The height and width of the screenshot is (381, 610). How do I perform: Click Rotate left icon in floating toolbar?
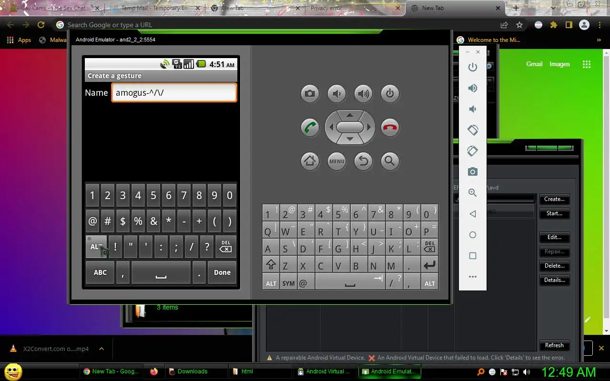pyautogui.click(x=472, y=130)
